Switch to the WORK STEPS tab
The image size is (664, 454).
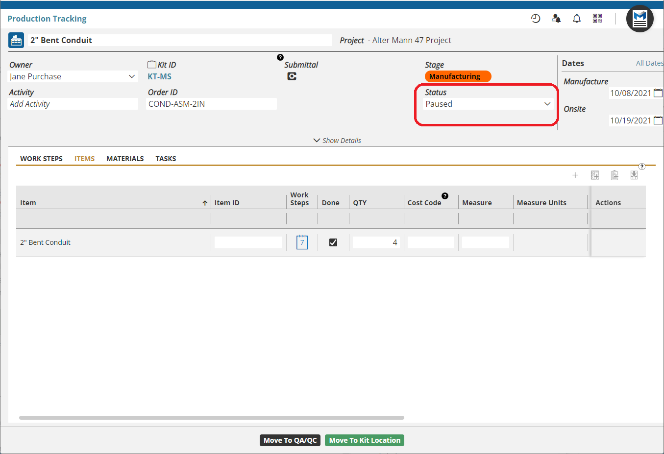41,159
